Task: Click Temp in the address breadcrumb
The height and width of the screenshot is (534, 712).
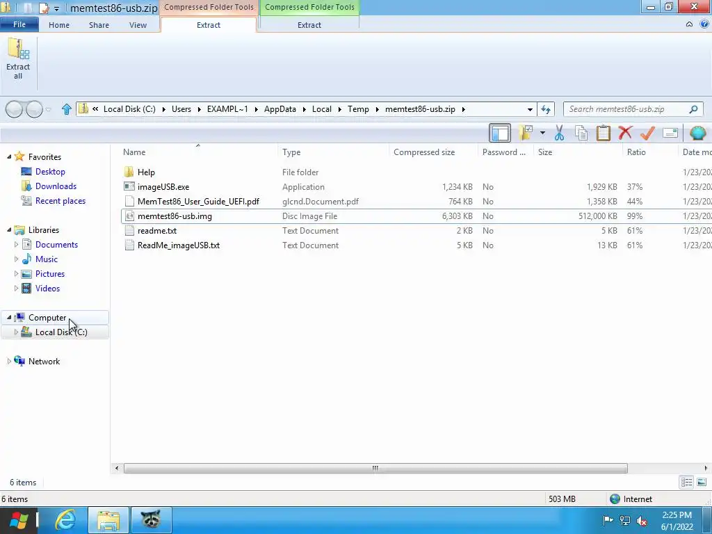Action: (x=358, y=109)
